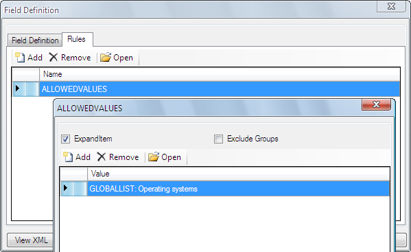The image size is (411, 252).
Task: Uncheck the ExpandItem checkbox
Action: [66, 139]
